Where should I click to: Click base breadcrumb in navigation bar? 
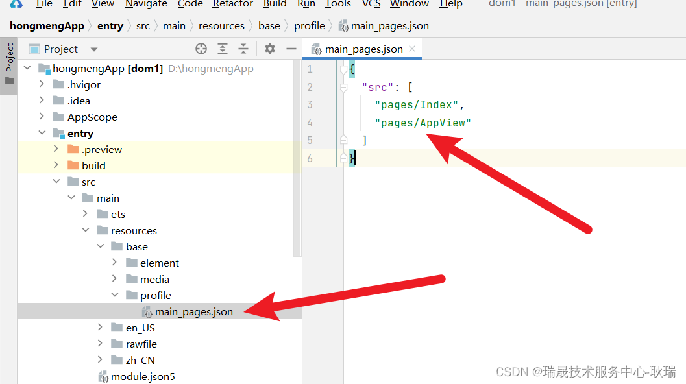click(x=269, y=26)
